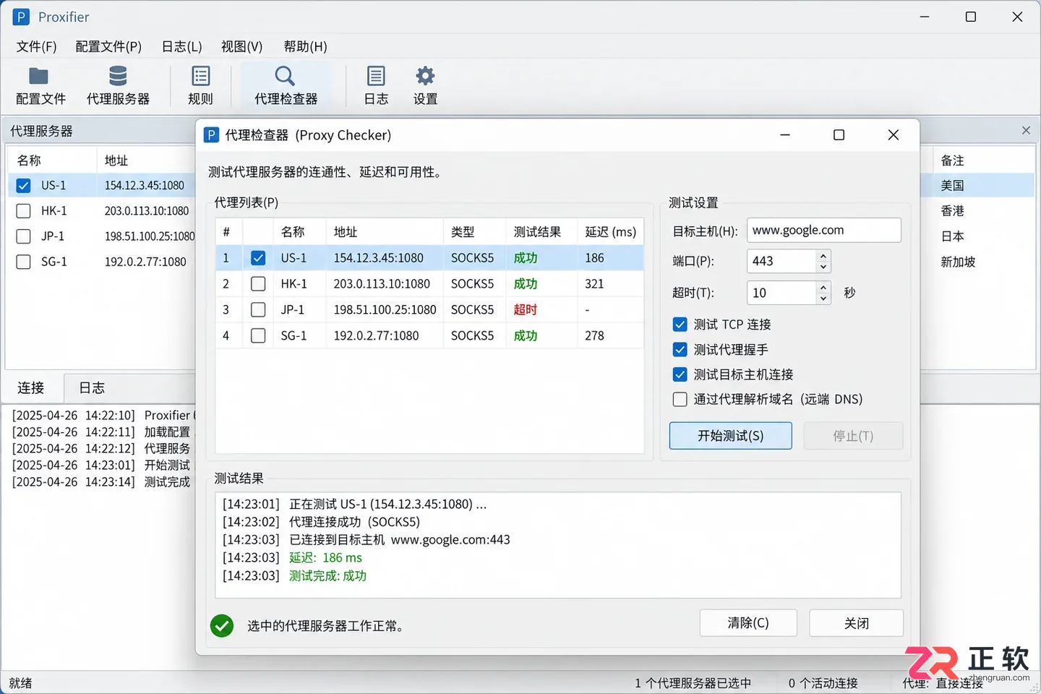Click the 新加坡 note in main window
The image size is (1041, 694).
tap(958, 262)
